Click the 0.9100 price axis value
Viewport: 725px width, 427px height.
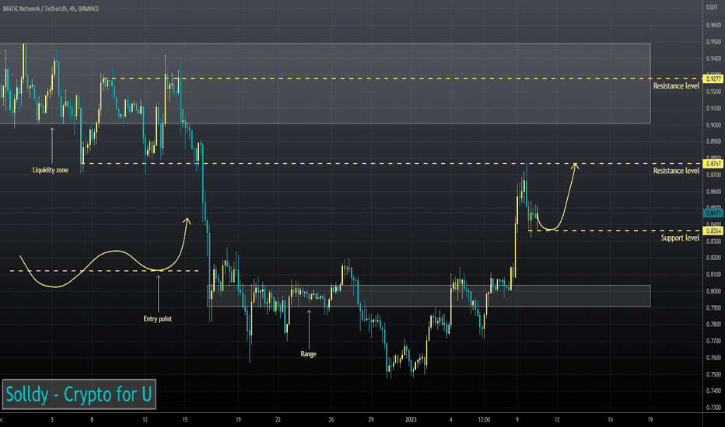click(x=713, y=108)
